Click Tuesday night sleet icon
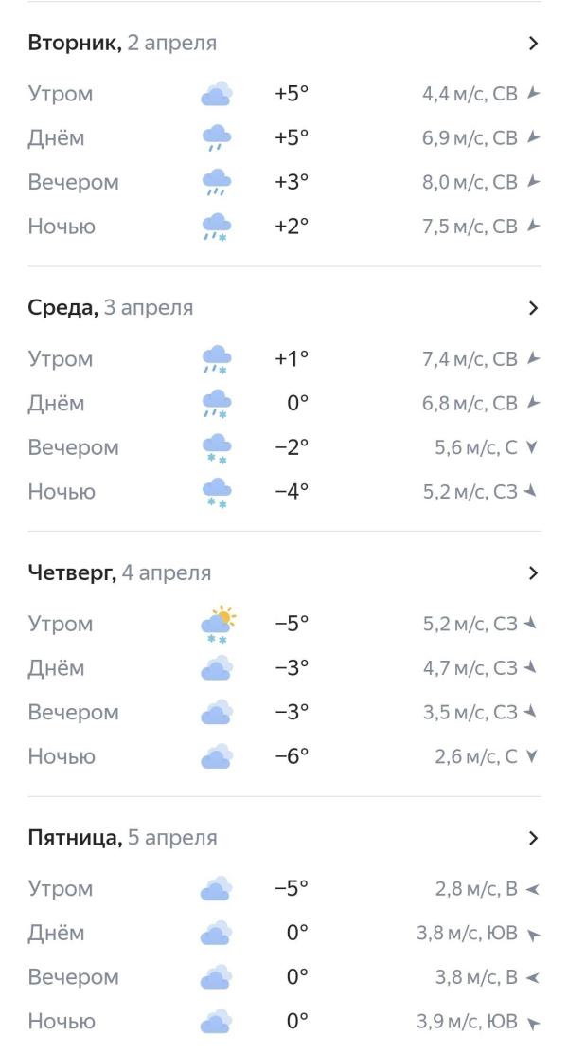This screenshot has height=1054, width=568. 217,227
